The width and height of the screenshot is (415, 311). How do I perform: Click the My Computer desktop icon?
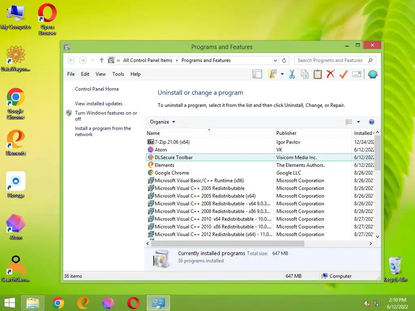click(x=16, y=17)
